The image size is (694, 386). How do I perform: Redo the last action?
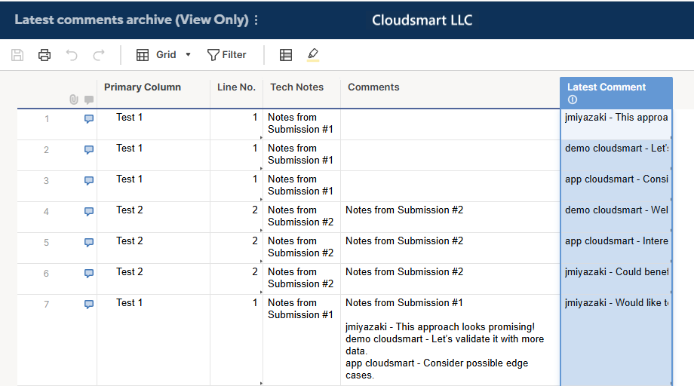point(99,55)
